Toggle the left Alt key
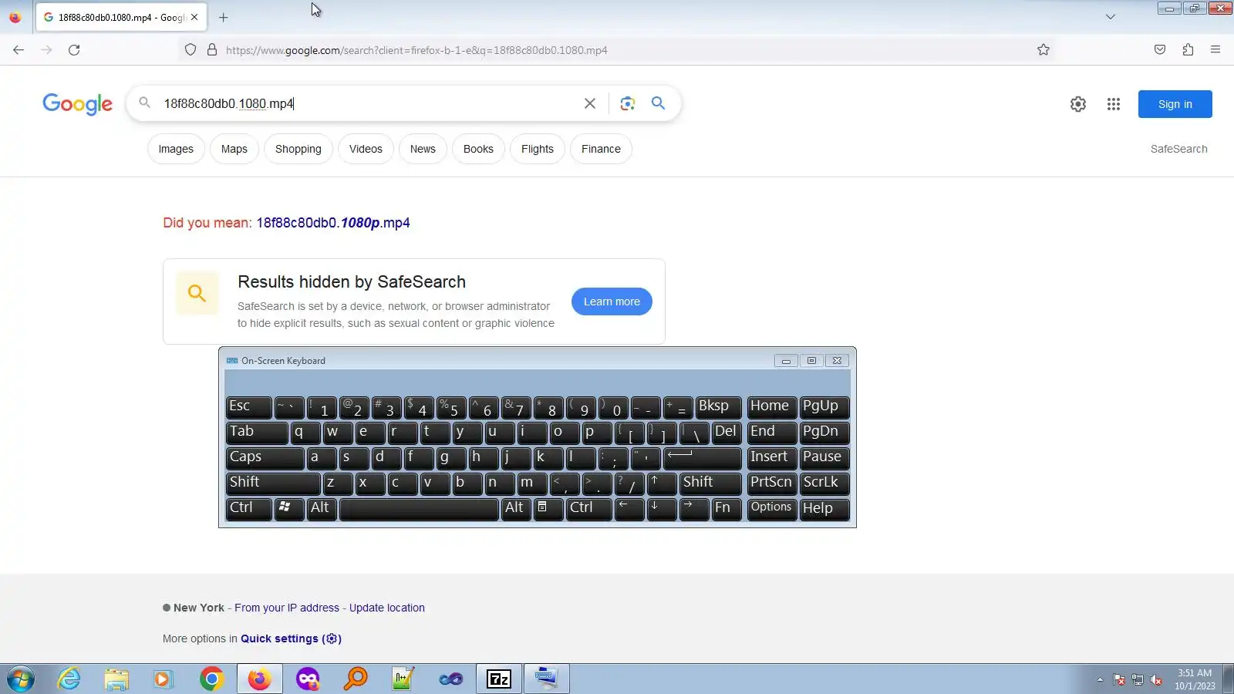1234x694 pixels. tap(322, 508)
